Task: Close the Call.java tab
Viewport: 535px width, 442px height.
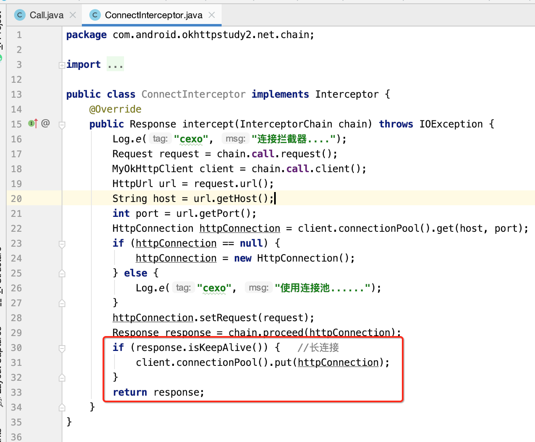Action: [73, 15]
